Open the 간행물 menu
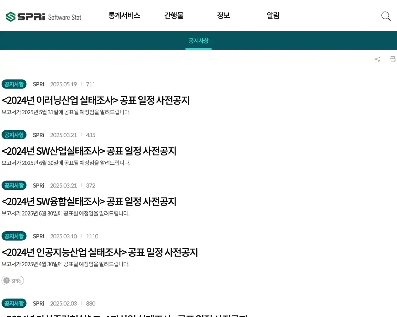Screen dimensions: 397x317 [x=174, y=15]
